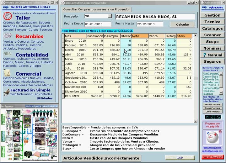
Task: Open the Comercial section
Action: click(x=28, y=74)
